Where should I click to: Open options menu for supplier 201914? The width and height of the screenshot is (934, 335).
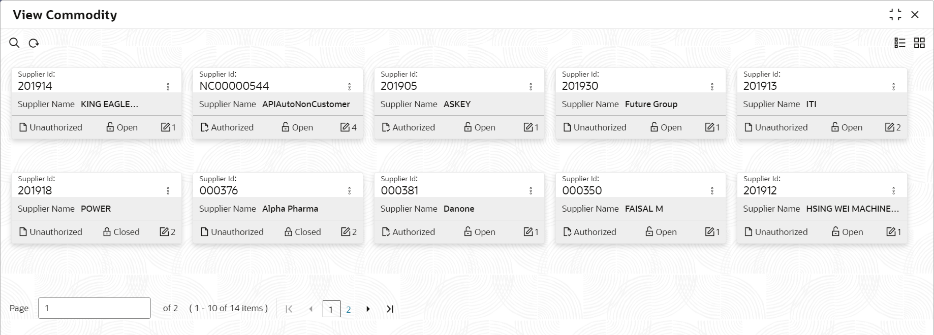[x=168, y=87]
